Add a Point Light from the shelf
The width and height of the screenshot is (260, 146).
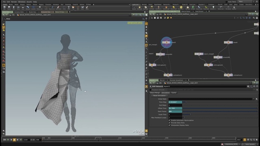[140, 7]
